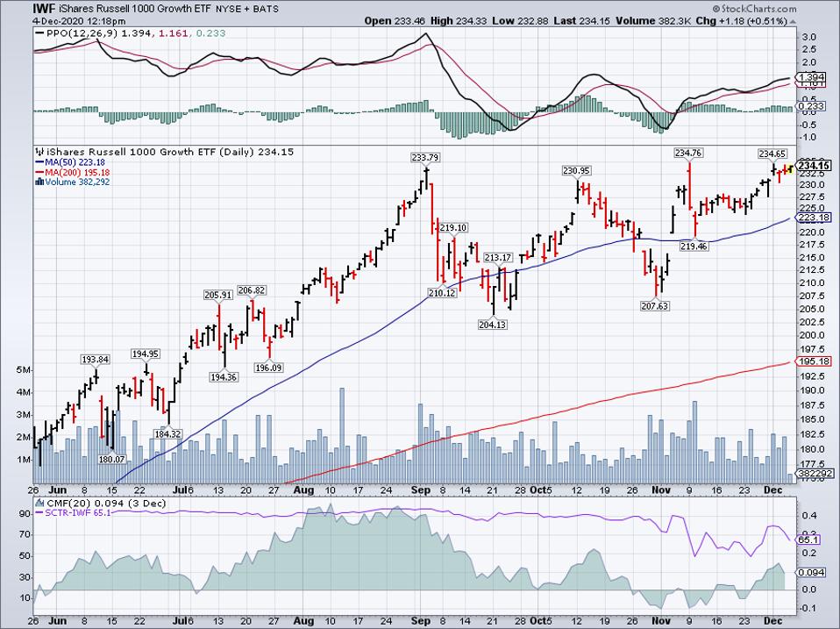Click the 223.18 MA(50) tag on right axis
This screenshot has height=629, width=840.
pyautogui.click(x=815, y=218)
